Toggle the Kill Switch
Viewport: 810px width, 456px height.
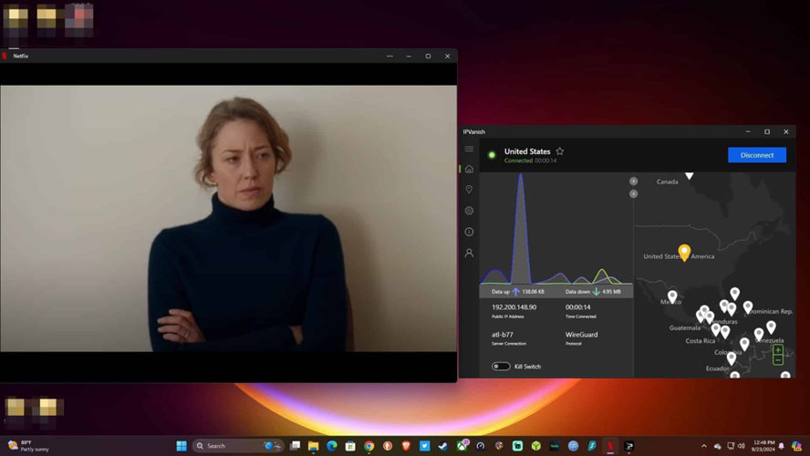coord(501,367)
